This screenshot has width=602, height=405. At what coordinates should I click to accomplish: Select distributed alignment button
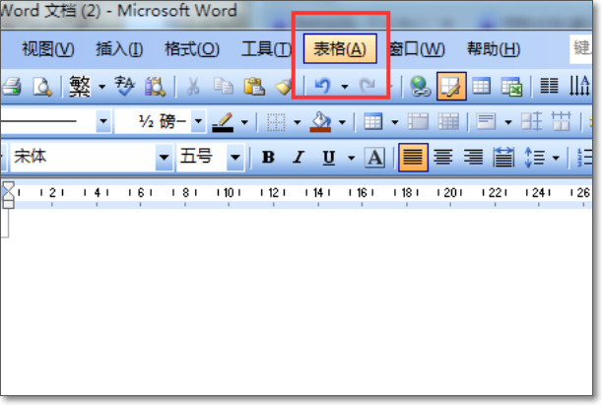(x=503, y=157)
